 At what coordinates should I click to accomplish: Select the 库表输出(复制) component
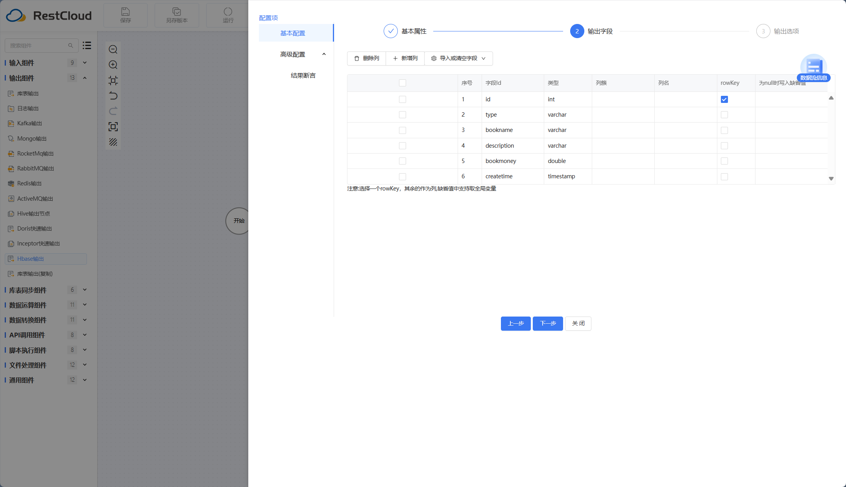click(46, 274)
